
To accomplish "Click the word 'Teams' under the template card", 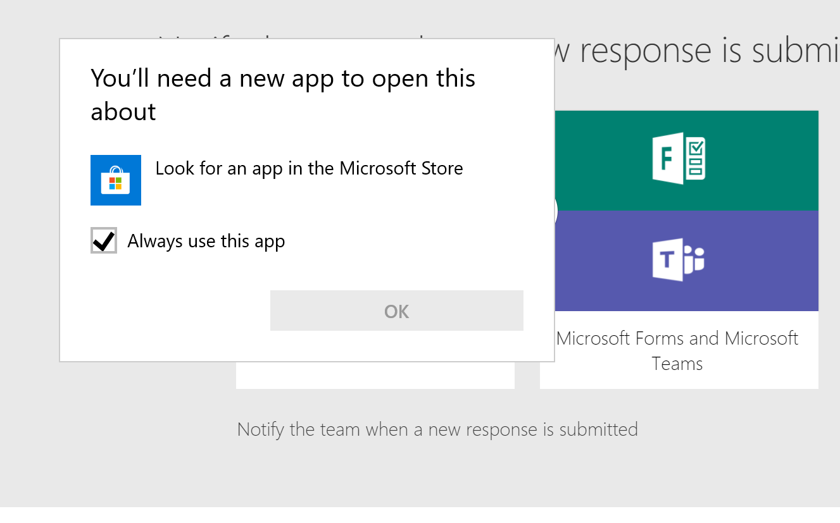I will click(x=677, y=364).
